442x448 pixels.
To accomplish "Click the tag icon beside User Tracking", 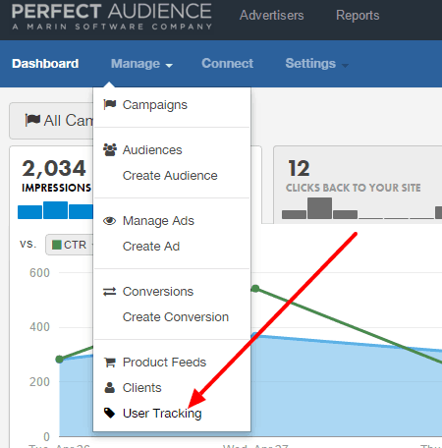I will [110, 413].
